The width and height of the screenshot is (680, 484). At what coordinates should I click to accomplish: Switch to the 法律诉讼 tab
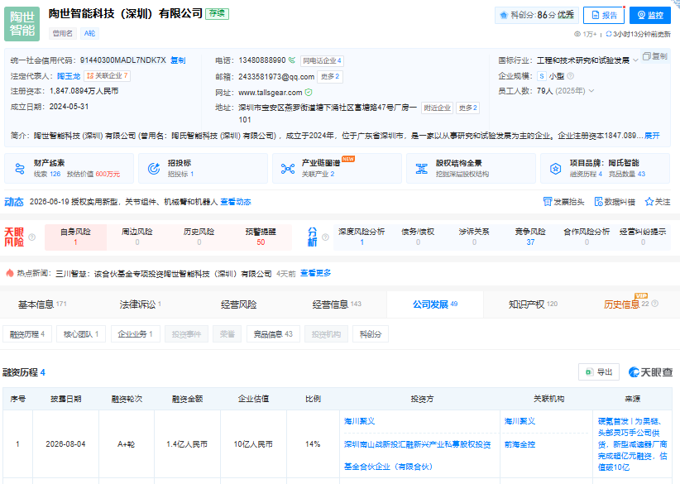point(140,304)
